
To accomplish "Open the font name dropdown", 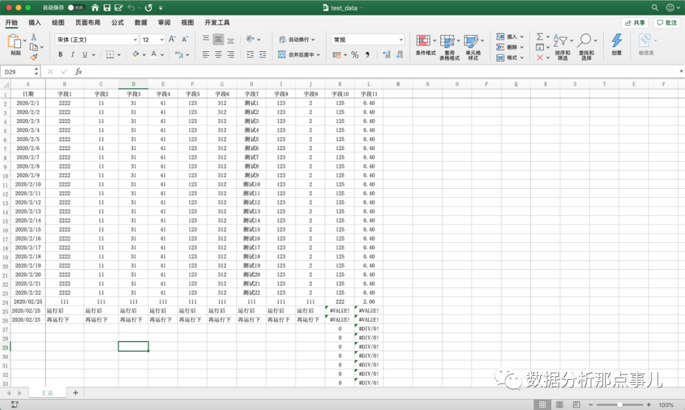I will pyautogui.click(x=135, y=40).
